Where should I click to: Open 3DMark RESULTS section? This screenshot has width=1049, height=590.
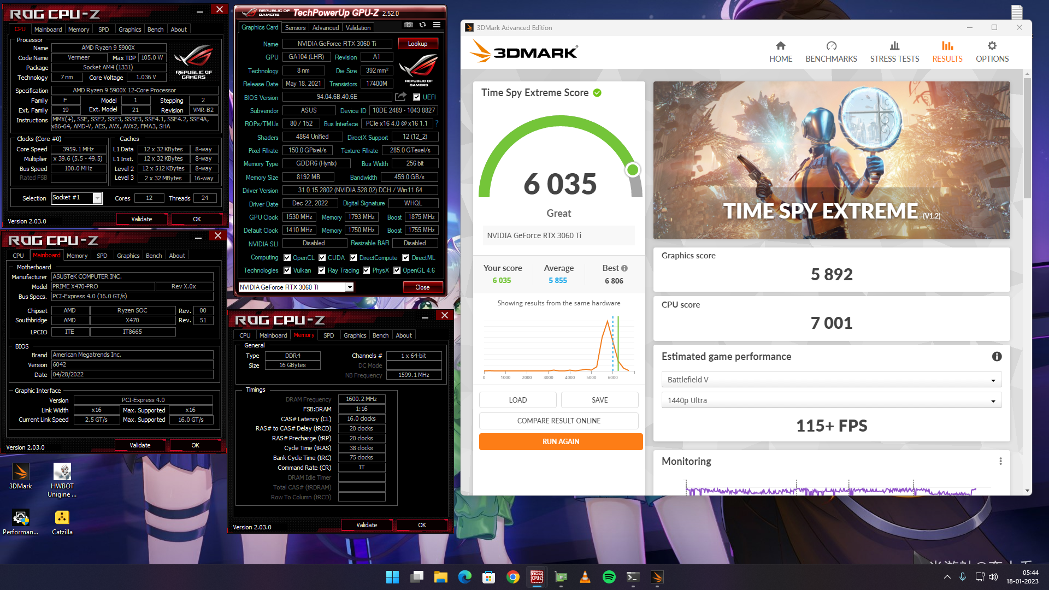click(x=947, y=52)
